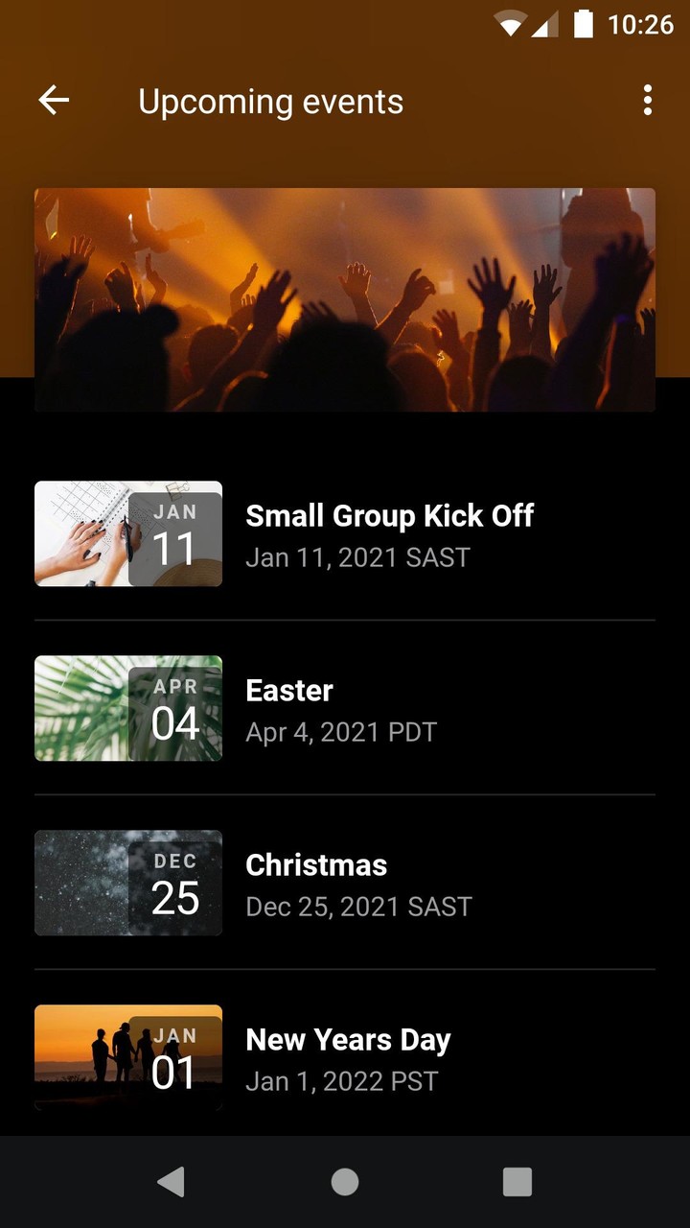This screenshot has width=690, height=1228.
Task: Open the Small Group Kick Off event
Action: click(x=389, y=516)
